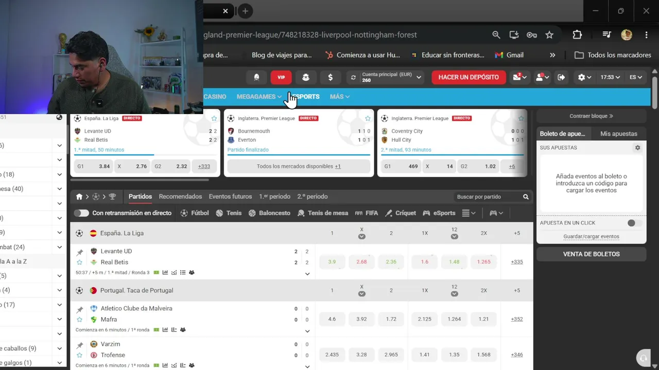Open statistics chart icon for Levante UD match

(x=165, y=272)
